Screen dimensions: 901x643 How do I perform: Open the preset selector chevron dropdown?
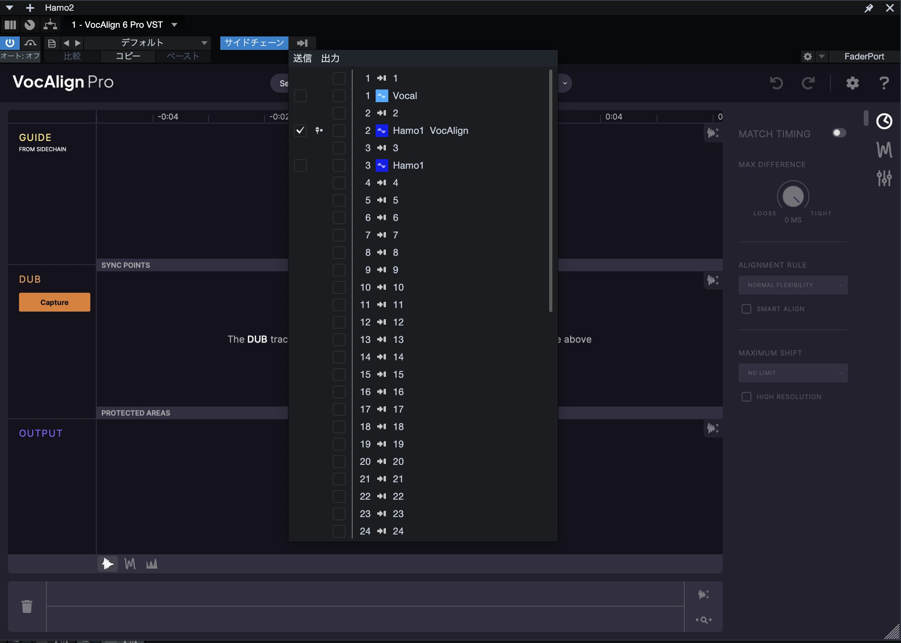pyautogui.click(x=565, y=83)
